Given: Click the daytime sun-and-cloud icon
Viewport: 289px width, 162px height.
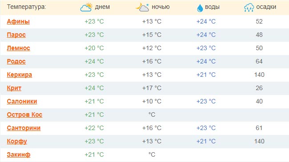Looking at the screenshot, I should pos(86,8).
